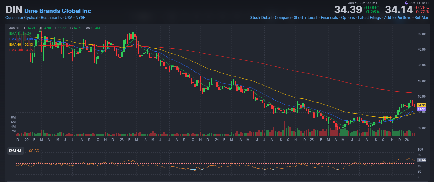The height and width of the screenshot is (182, 434).
Task: Open Latest Filings
Action: pos(369,18)
